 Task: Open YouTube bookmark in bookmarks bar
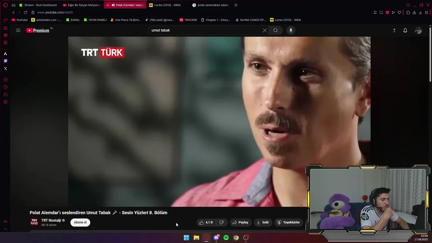[20, 20]
